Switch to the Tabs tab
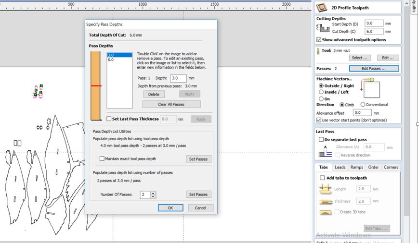The height and width of the screenshot is (243, 419). coord(323,167)
